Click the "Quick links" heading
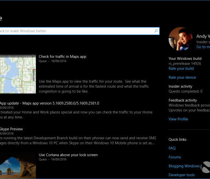Image resolution: width=210 pixels, height=179 pixels. tap(177, 140)
